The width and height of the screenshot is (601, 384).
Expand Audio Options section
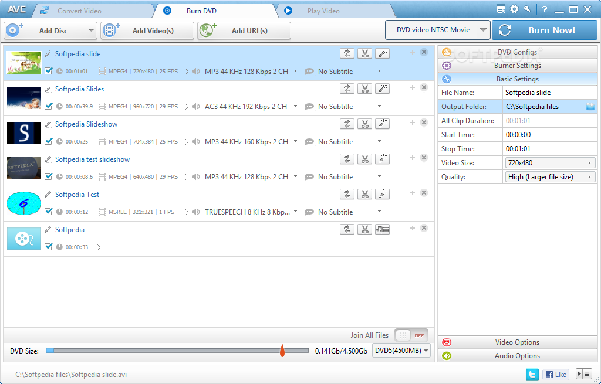coord(518,356)
